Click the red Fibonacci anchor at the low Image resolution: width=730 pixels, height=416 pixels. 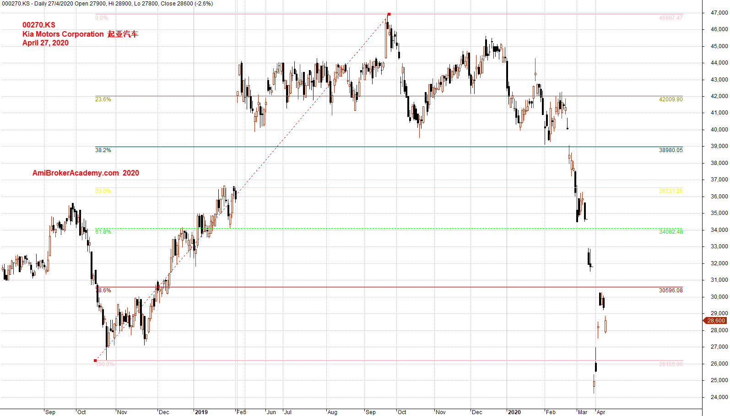click(95, 361)
